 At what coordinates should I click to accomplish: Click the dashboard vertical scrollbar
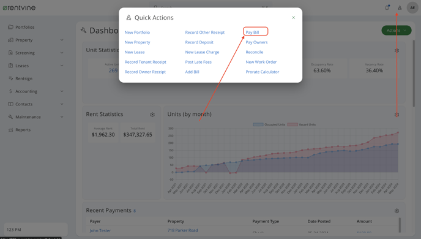[414, 73]
